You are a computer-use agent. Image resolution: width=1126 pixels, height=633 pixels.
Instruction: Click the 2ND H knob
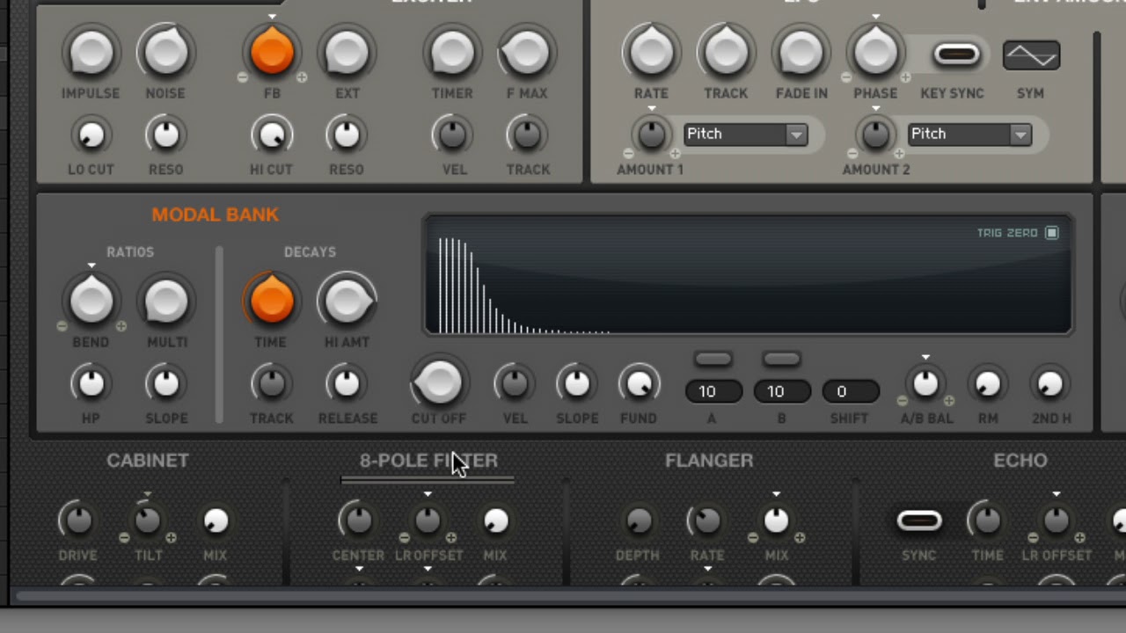coord(1050,383)
